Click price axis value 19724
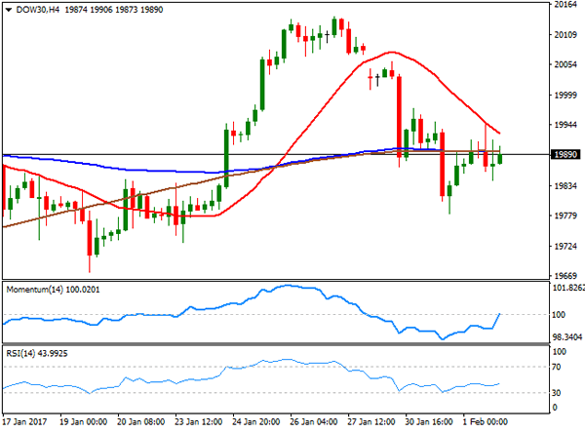585x432 pixels. pos(565,246)
